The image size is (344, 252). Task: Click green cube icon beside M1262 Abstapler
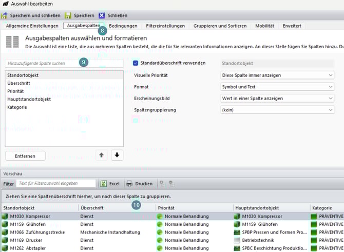(5, 248)
